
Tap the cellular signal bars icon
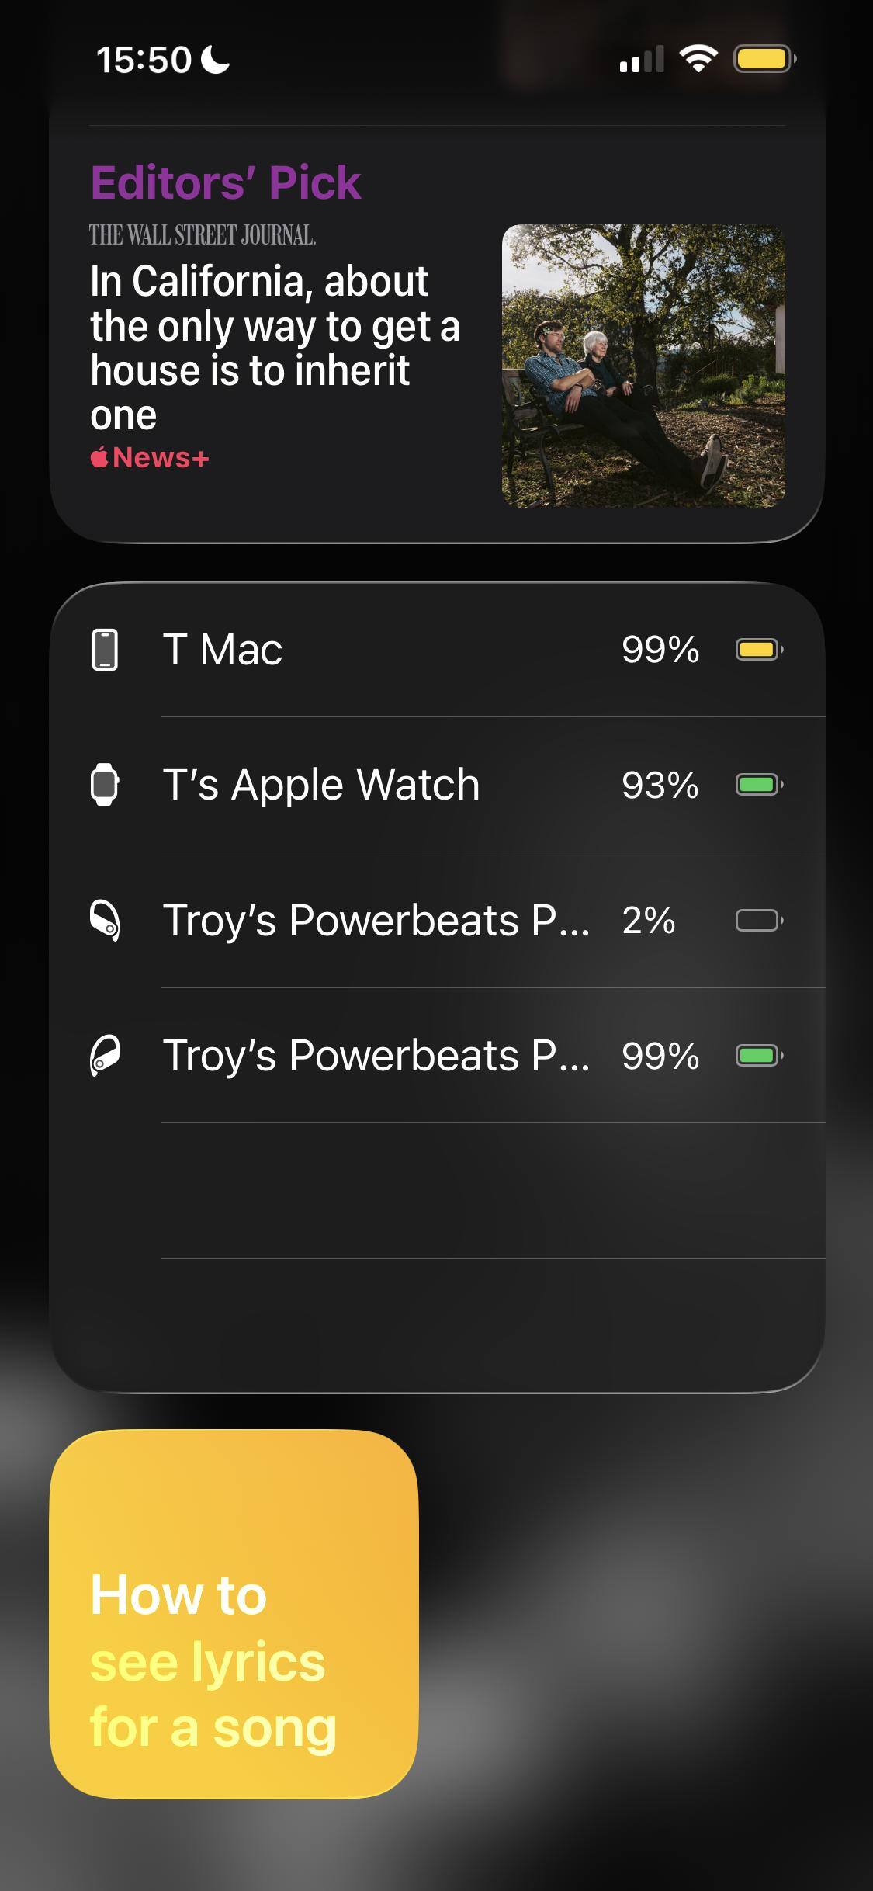(x=641, y=59)
